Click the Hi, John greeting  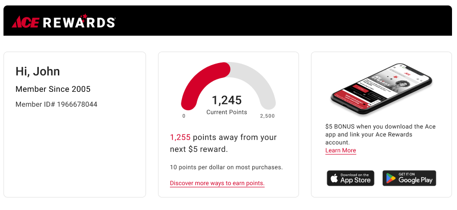pyautogui.click(x=38, y=71)
